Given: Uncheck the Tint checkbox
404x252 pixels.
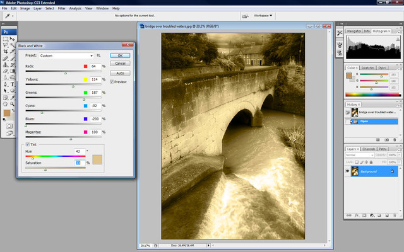Looking at the screenshot, I should (28, 144).
